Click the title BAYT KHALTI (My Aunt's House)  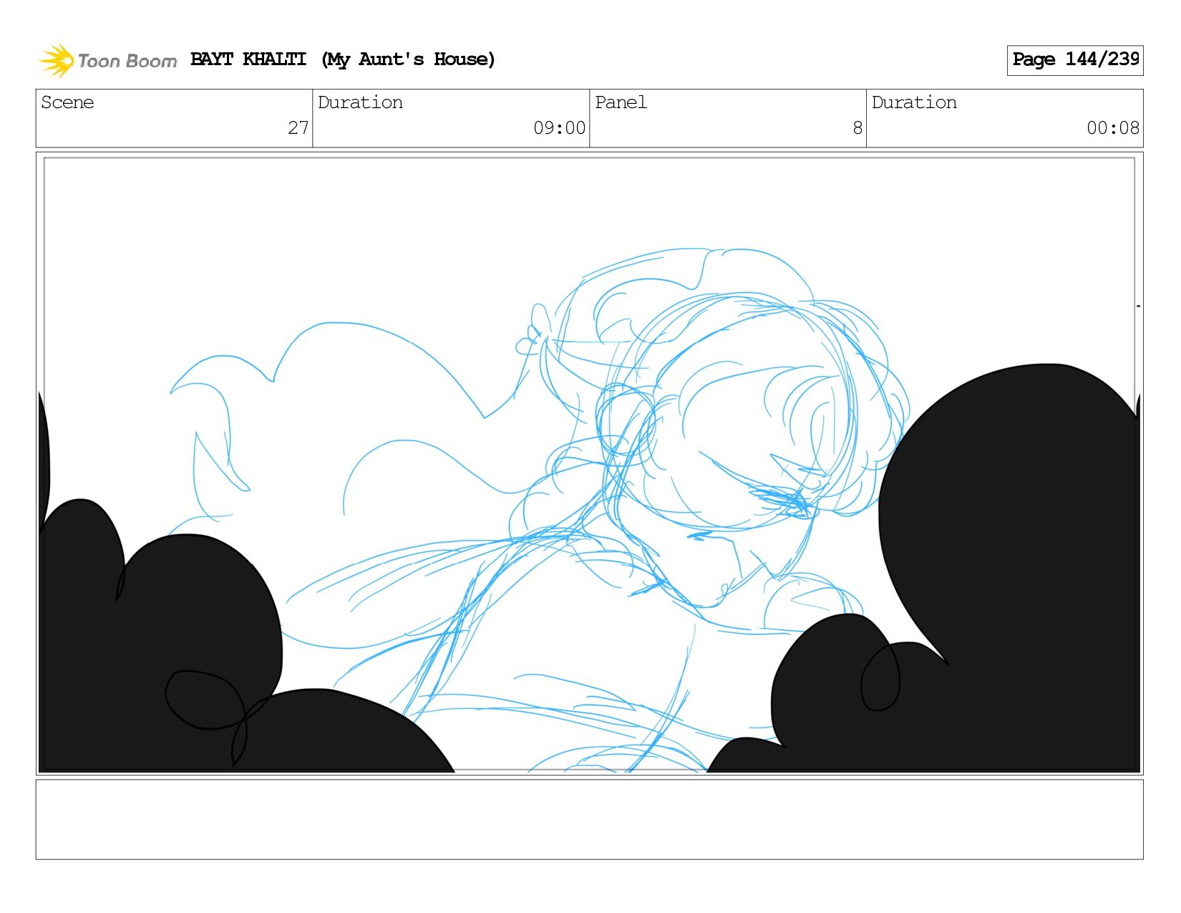click(x=343, y=59)
